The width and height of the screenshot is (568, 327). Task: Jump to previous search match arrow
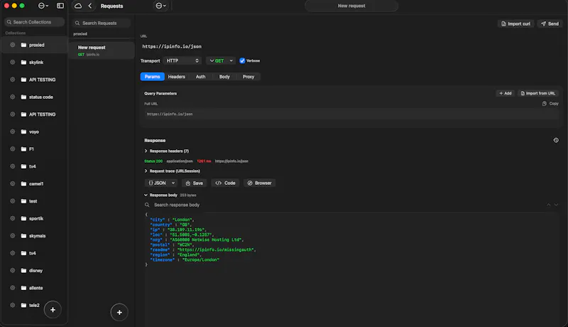point(548,205)
